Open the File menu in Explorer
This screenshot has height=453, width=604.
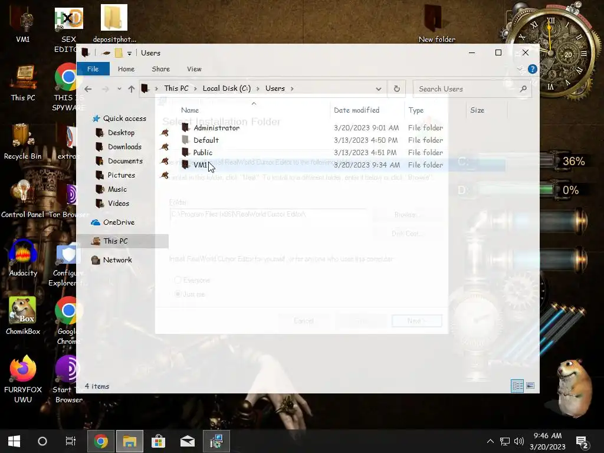point(93,69)
